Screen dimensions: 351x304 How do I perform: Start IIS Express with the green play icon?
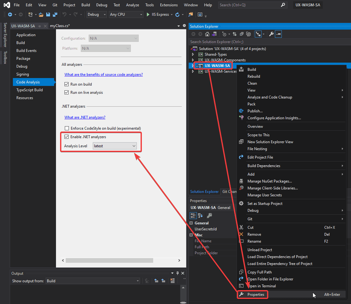point(148,14)
